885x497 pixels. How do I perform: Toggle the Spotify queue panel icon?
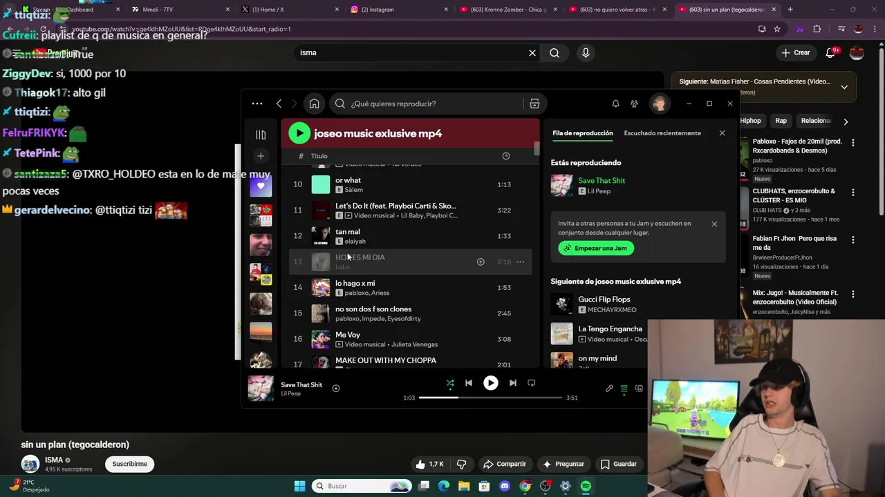pos(624,389)
